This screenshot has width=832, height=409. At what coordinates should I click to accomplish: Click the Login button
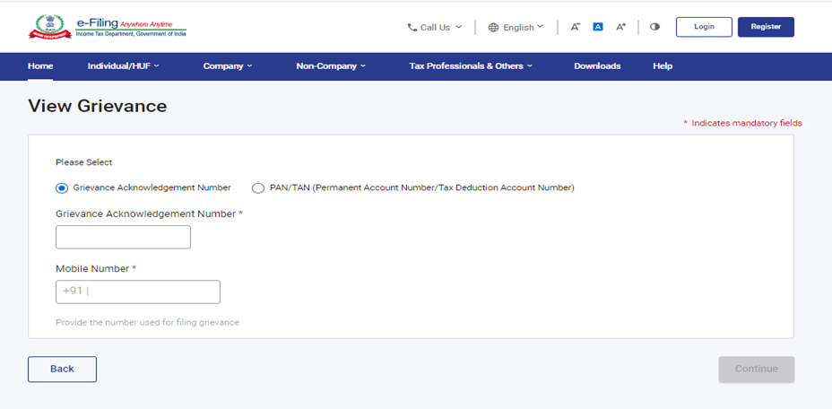click(704, 27)
